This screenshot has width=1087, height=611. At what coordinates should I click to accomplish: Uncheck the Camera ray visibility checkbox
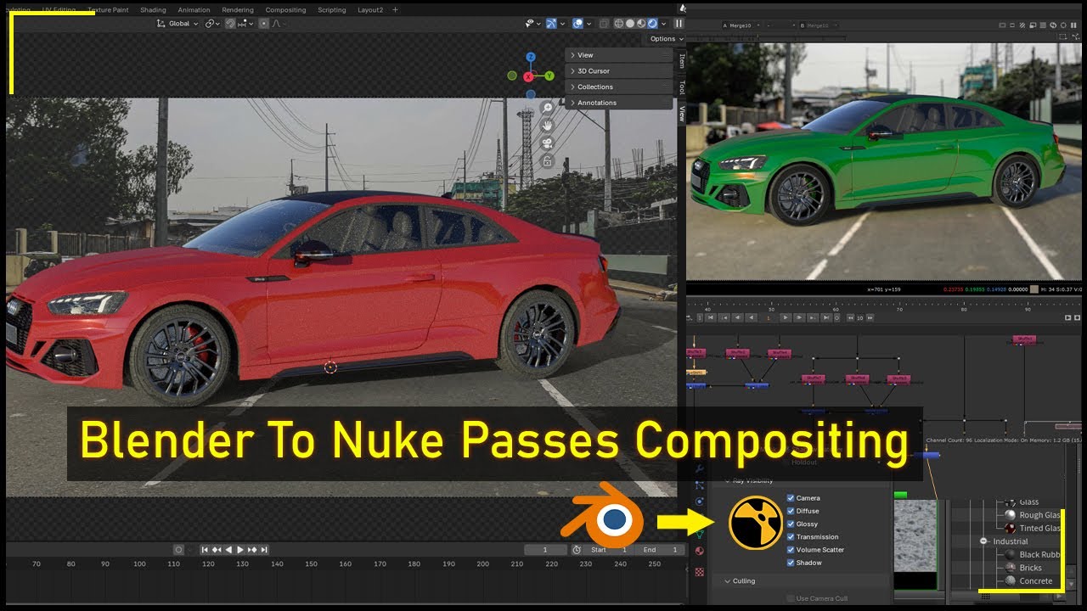click(x=791, y=498)
